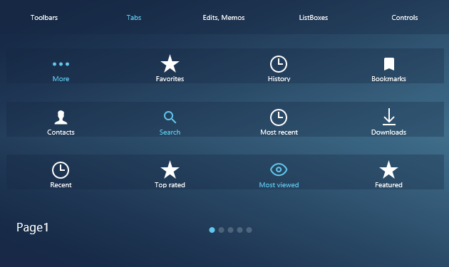Open the Controls tab

405,18
